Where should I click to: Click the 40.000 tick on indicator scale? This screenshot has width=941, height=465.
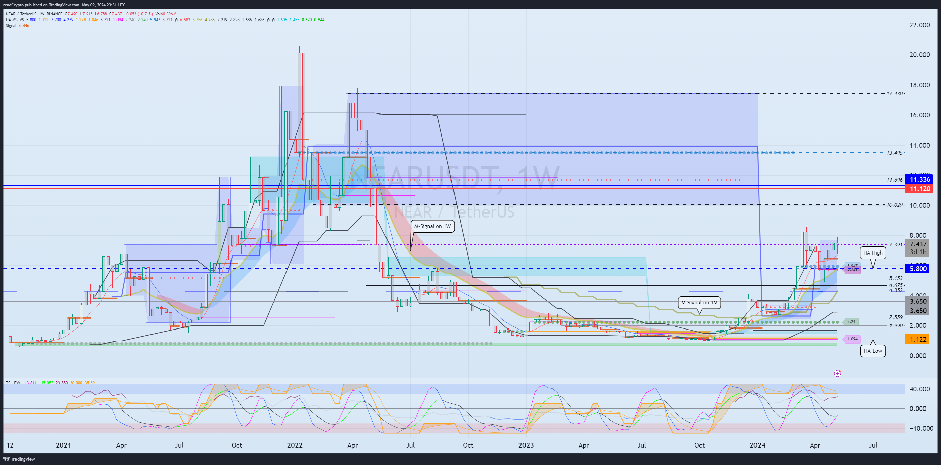pos(920,389)
